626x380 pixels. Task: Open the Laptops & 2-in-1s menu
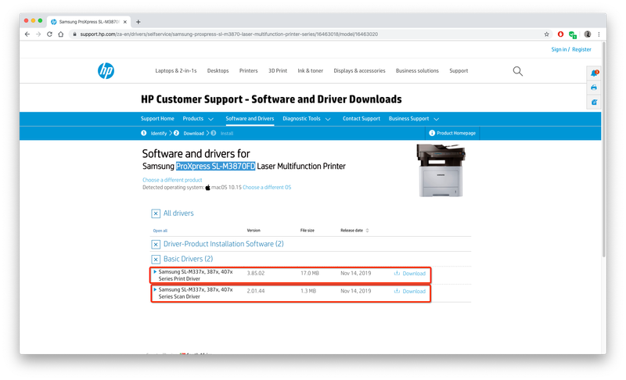click(x=175, y=70)
